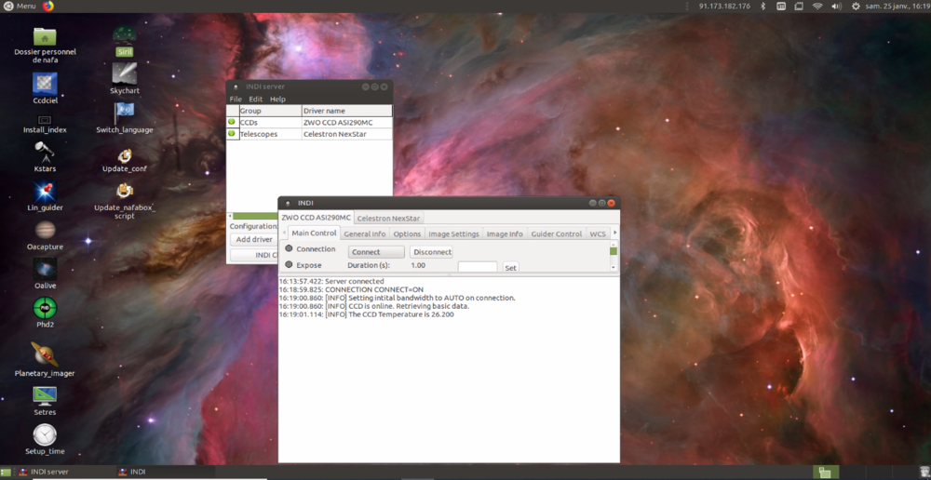This screenshot has width=931, height=480.
Task: Click the Connection status indicator light
Action: tap(289, 248)
